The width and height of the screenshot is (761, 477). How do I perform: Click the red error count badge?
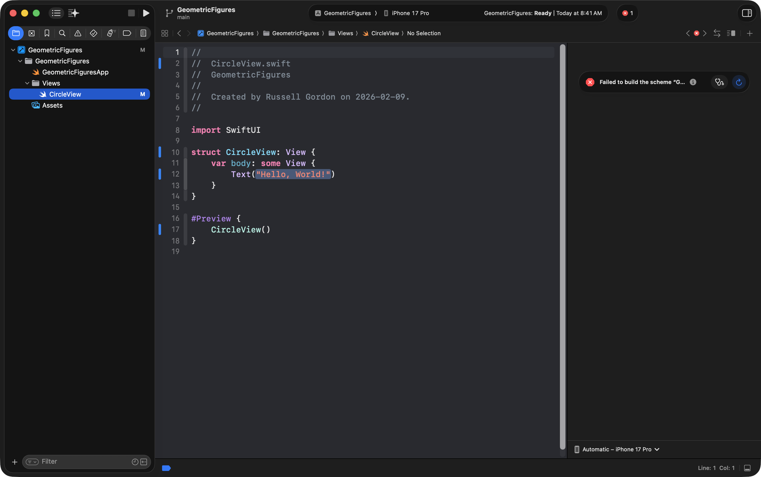click(627, 13)
